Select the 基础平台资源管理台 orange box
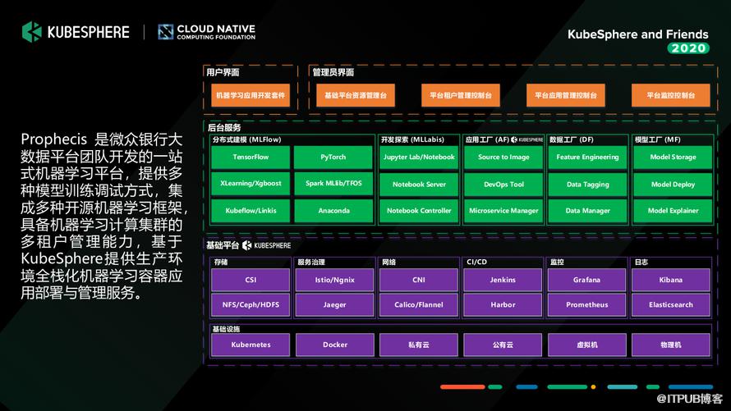The height and width of the screenshot is (411, 731). tap(356, 95)
